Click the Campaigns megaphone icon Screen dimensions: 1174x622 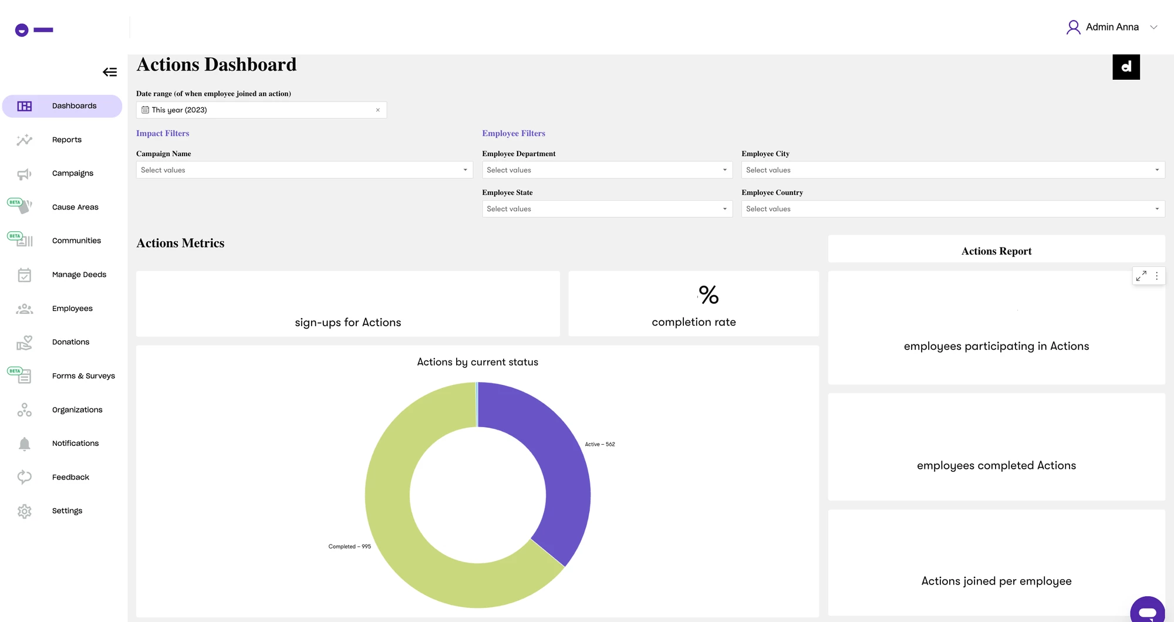(x=24, y=174)
